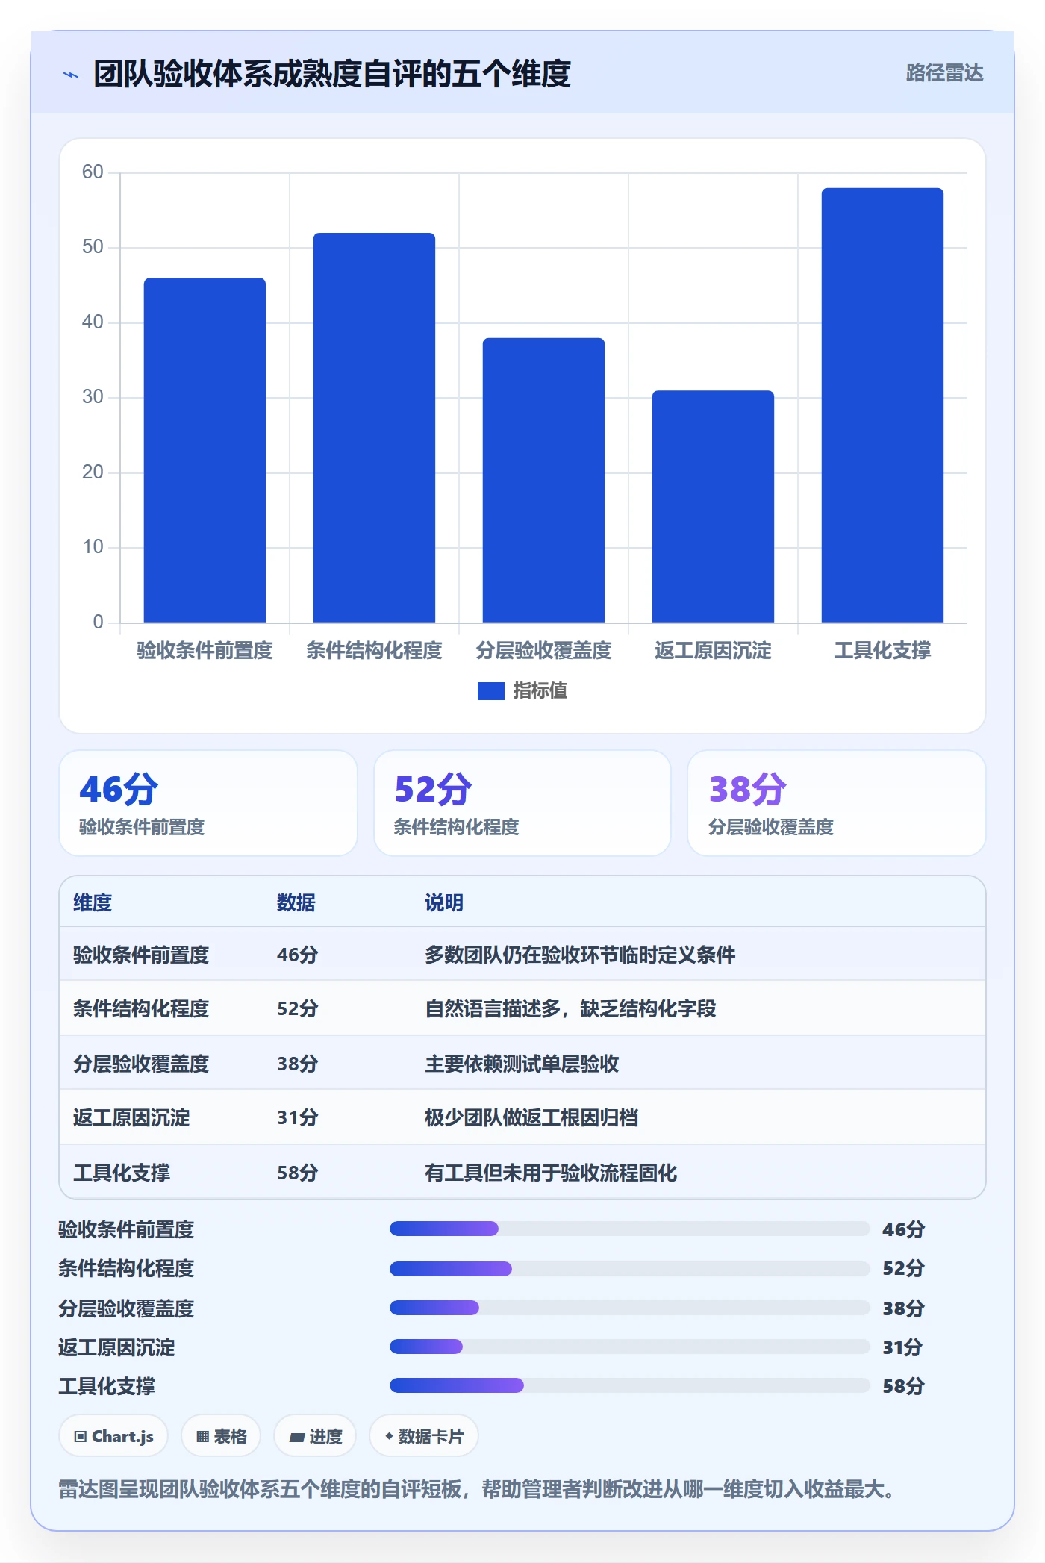Click the title 团队验收体系成熟度自评的五个维度

332,74
